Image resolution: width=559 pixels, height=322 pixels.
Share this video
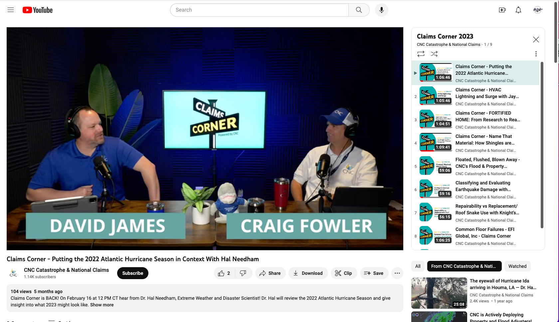pyautogui.click(x=270, y=273)
